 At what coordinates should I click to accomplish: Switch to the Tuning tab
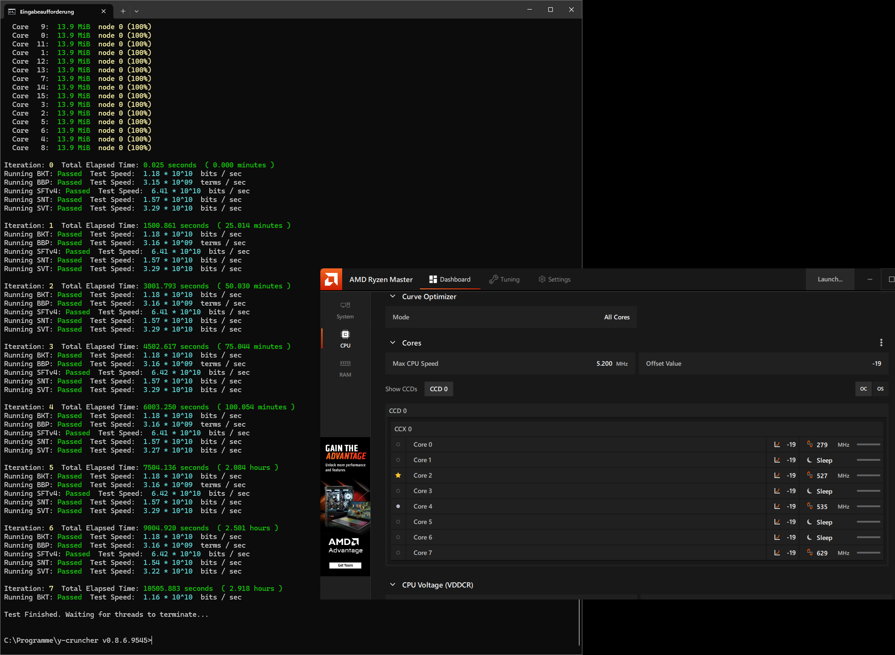pos(504,279)
